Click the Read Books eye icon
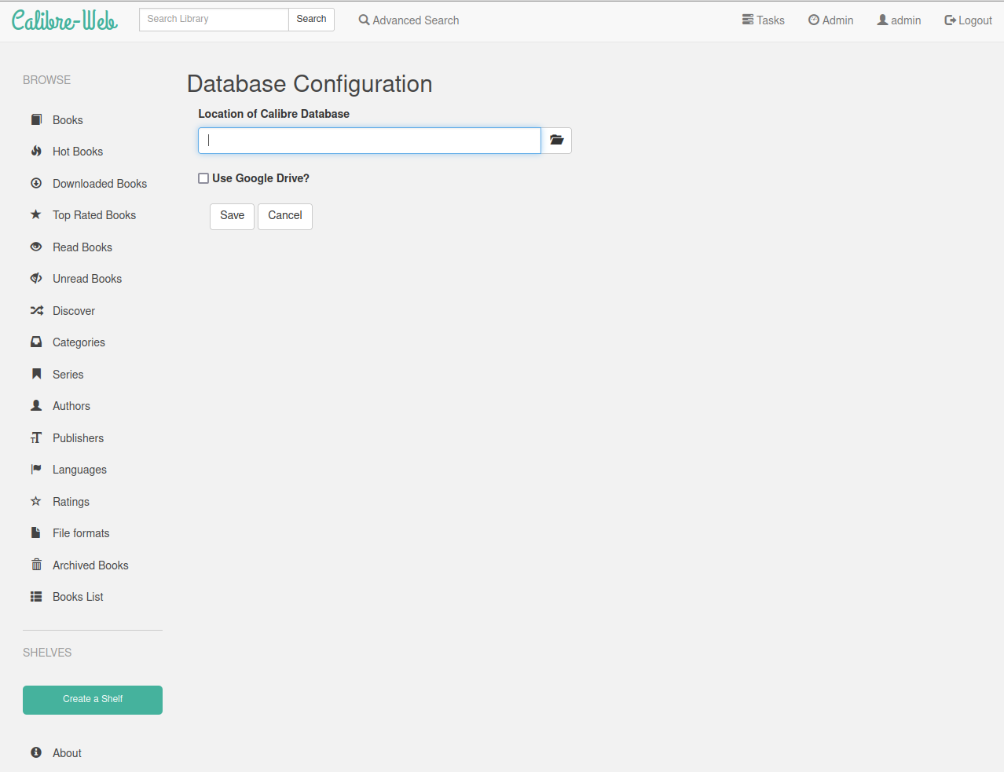 point(36,247)
